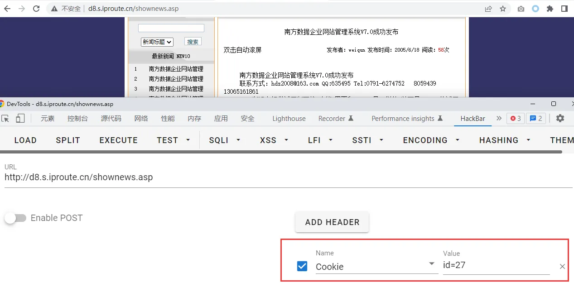Screen dimensions: 574x302
Task: Open DevTools settings gear
Action: click(x=560, y=118)
